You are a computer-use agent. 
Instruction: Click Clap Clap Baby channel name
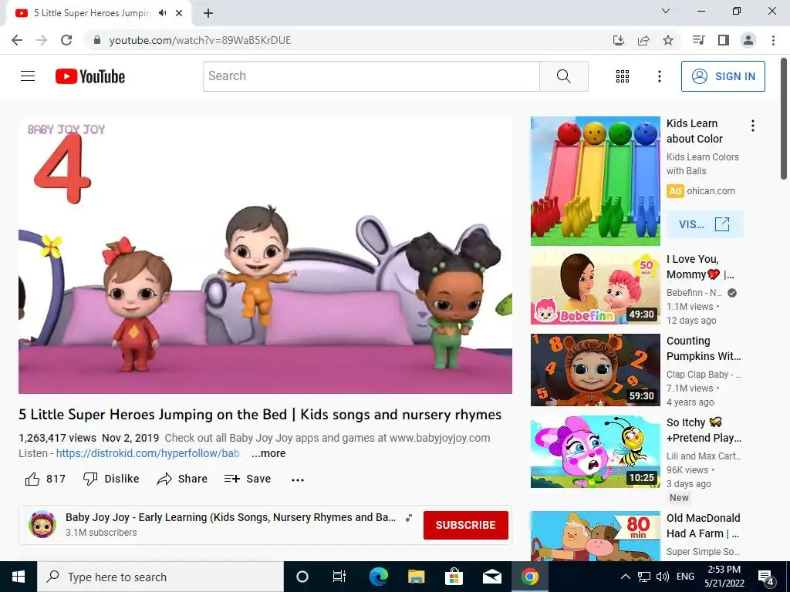click(x=704, y=374)
